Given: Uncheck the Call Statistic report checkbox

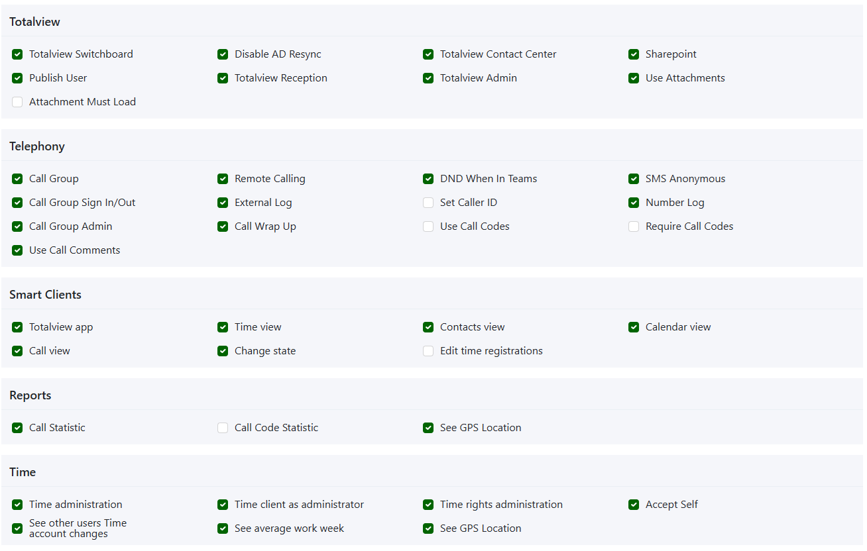Looking at the screenshot, I should pos(17,428).
